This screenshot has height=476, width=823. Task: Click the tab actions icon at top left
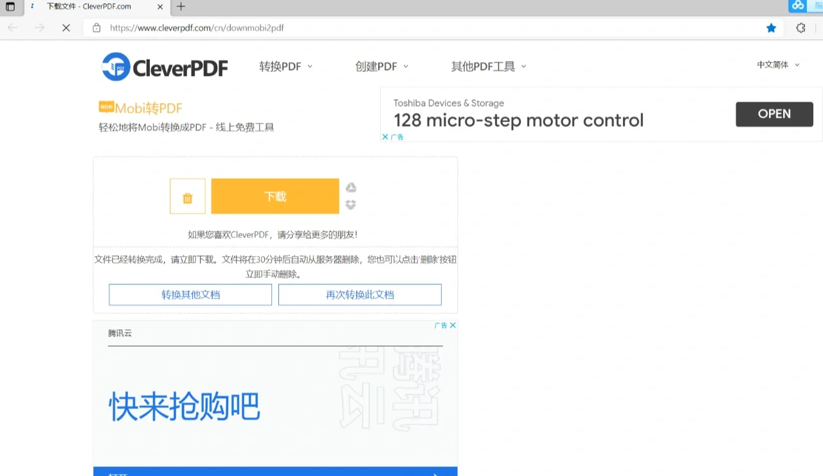10,6
